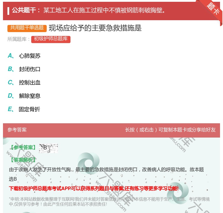223x213 pixels.
Task: Click the 所属题库 label
Action: click(x=18, y=39)
